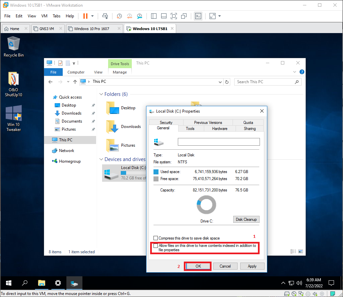Viewport: 343px width, 297px height.
Task: Open the Tools tab in Properties
Action: pos(190,129)
